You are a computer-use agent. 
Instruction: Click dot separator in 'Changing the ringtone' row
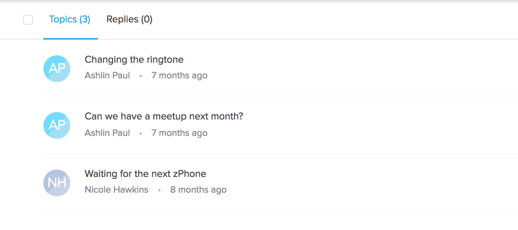point(141,76)
